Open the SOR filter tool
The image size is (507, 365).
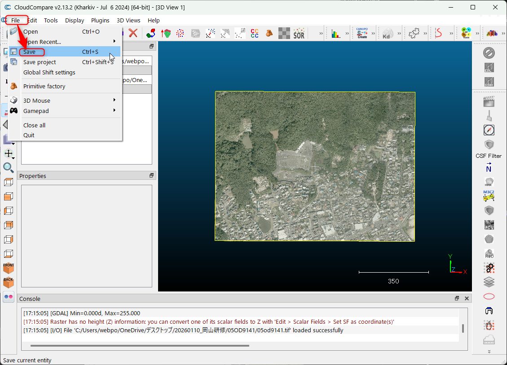pyautogui.click(x=299, y=33)
